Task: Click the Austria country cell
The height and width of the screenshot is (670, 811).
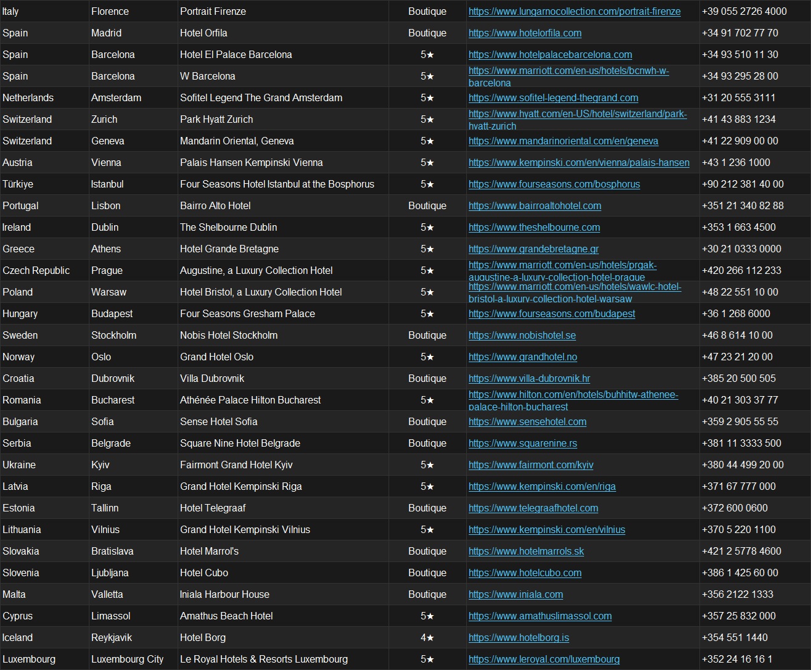Action: pos(44,162)
